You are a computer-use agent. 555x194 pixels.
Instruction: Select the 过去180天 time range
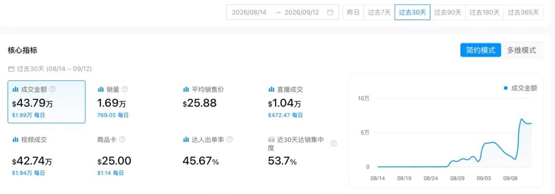click(485, 12)
